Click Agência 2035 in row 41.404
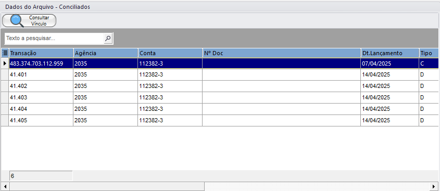 [106, 109]
